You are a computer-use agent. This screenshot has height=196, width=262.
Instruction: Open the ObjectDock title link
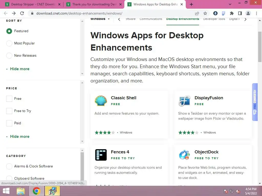coord(206,152)
